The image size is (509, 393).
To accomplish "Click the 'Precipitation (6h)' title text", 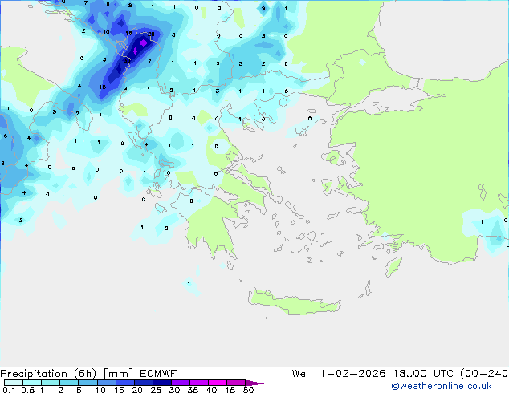I will pos(48,374).
